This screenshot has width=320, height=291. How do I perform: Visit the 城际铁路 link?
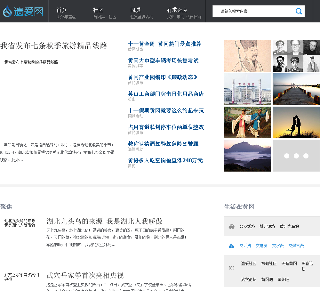[267, 227]
